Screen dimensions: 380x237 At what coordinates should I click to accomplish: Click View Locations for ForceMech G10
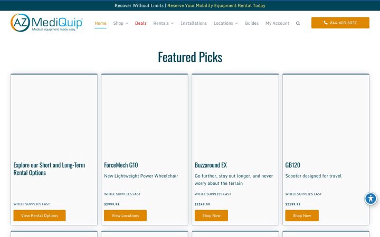pyautogui.click(x=125, y=215)
